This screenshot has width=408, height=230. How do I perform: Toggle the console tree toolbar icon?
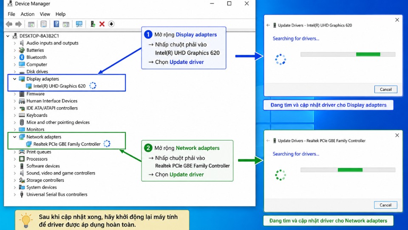31,24
